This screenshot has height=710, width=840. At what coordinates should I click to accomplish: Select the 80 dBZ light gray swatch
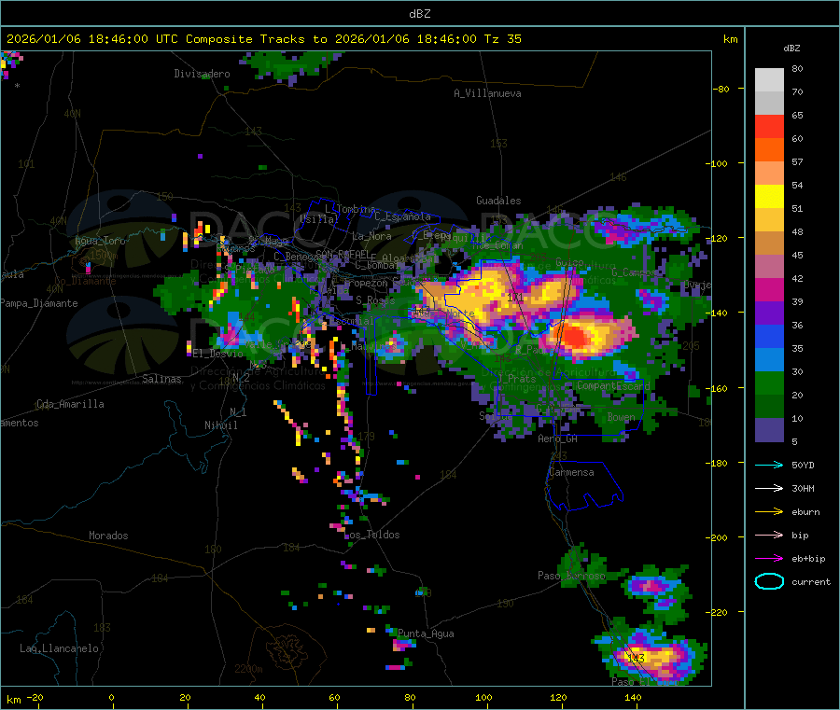click(769, 80)
